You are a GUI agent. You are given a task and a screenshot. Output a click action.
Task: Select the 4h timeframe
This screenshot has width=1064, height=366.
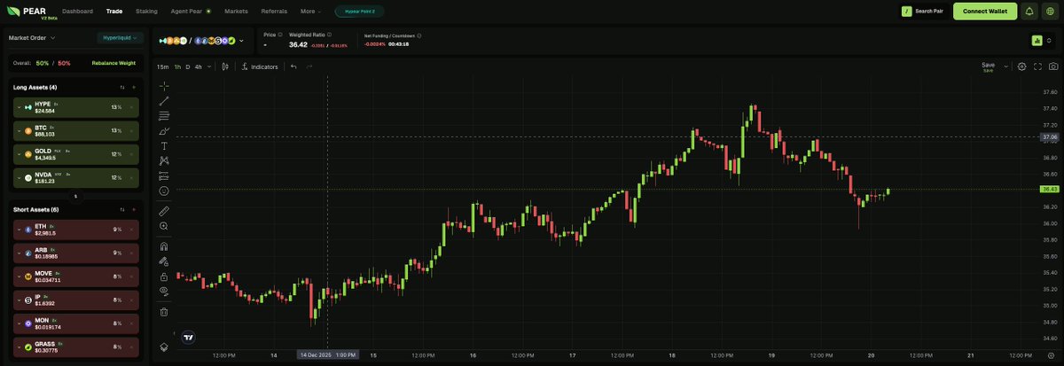[x=198, y=66]
